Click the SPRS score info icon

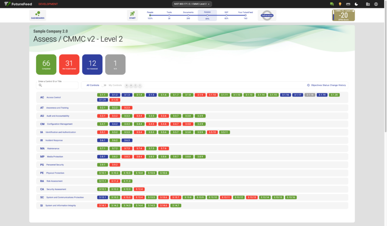point(353,11)
